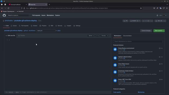
Task: Click the Pocket save icon in toolbar
Action: [154, 8]
